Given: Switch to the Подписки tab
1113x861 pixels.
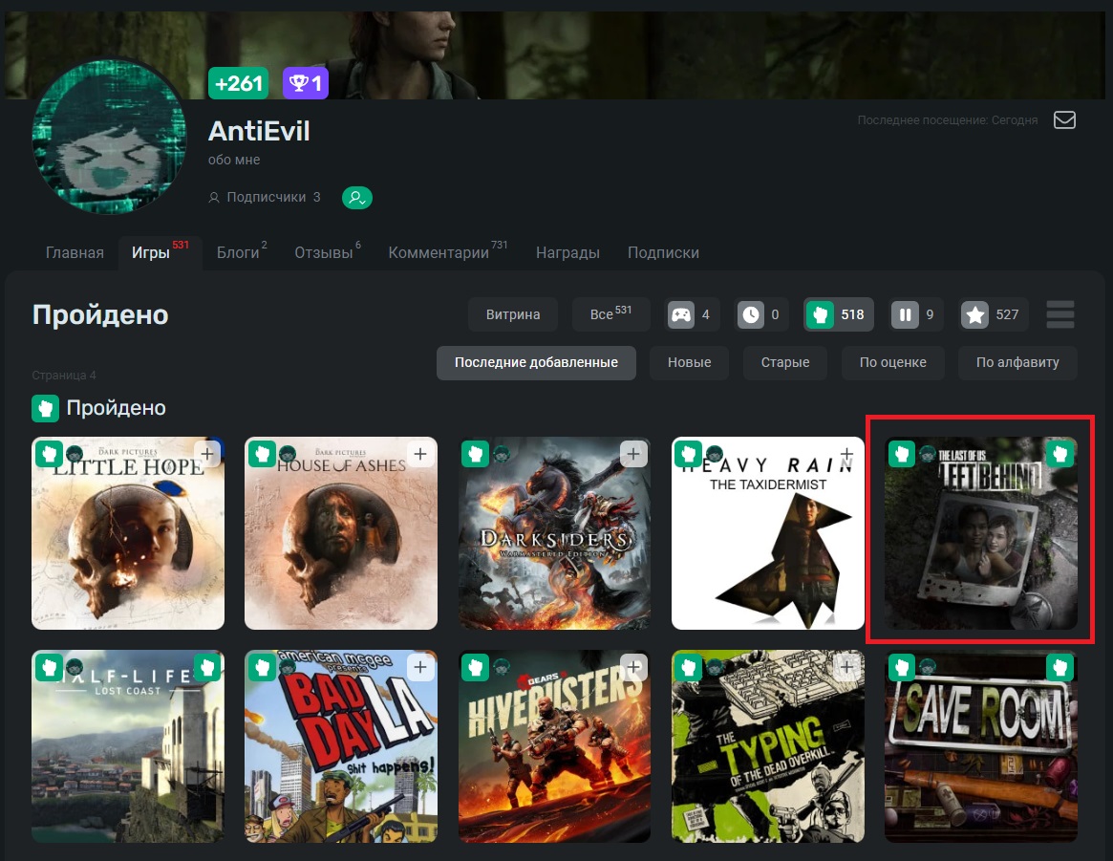Looking at the screenshot, I should click(663, 252).
